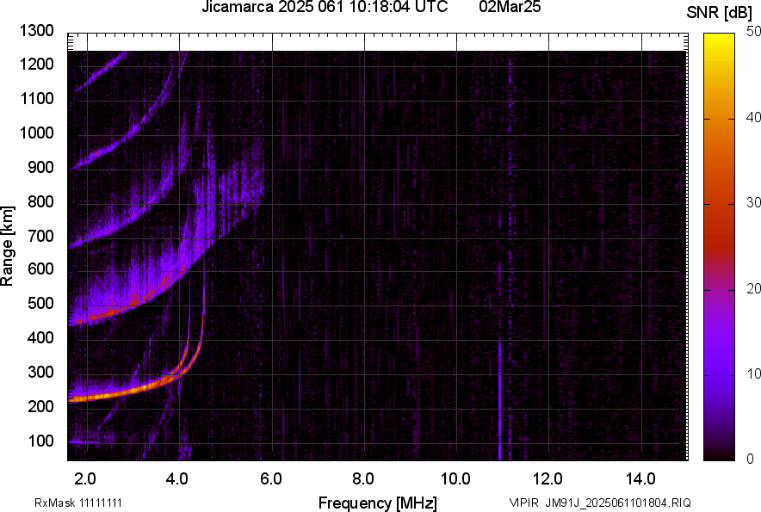Click the 30 label on the colorbar scale
The image size is (761, 512).
click(753, 203)
